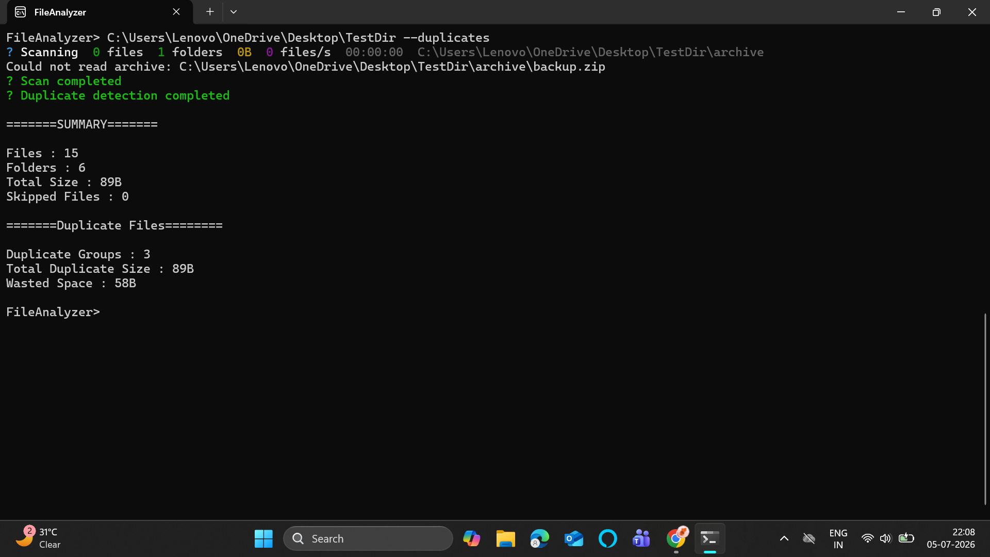Close the terminal window
This screenshot has width=990, height=557.
point(972,12)
